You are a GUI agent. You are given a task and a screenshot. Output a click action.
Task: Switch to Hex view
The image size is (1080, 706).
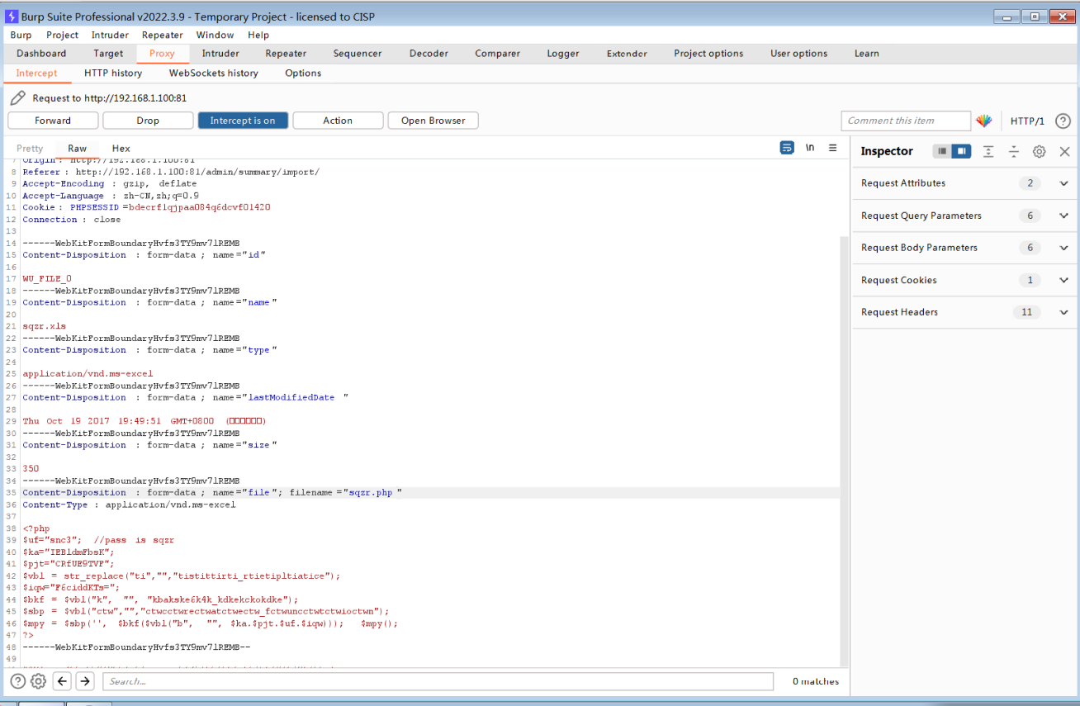(121, 149)
